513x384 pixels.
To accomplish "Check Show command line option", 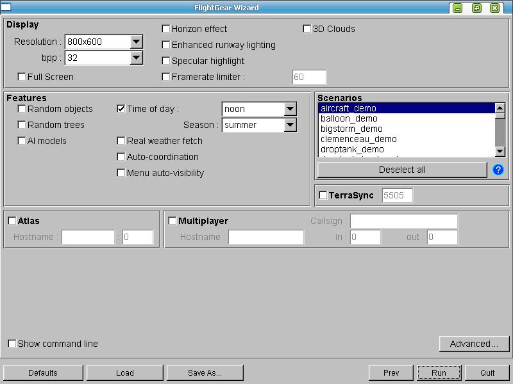I will coord(12,344).
